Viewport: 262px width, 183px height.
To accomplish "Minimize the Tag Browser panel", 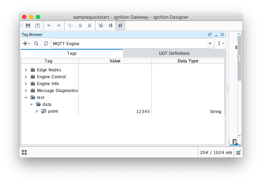I will click(216, 35).
